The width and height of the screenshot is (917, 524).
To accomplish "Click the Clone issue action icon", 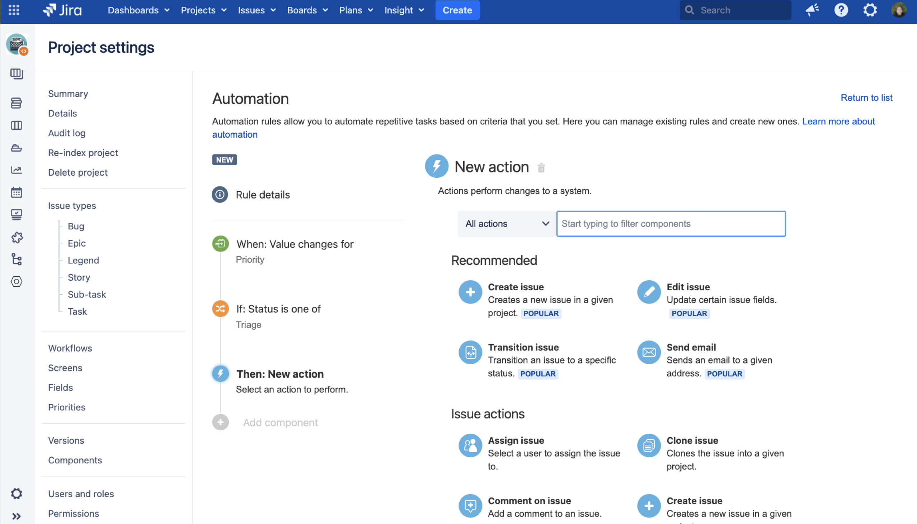I will point(649,446).
